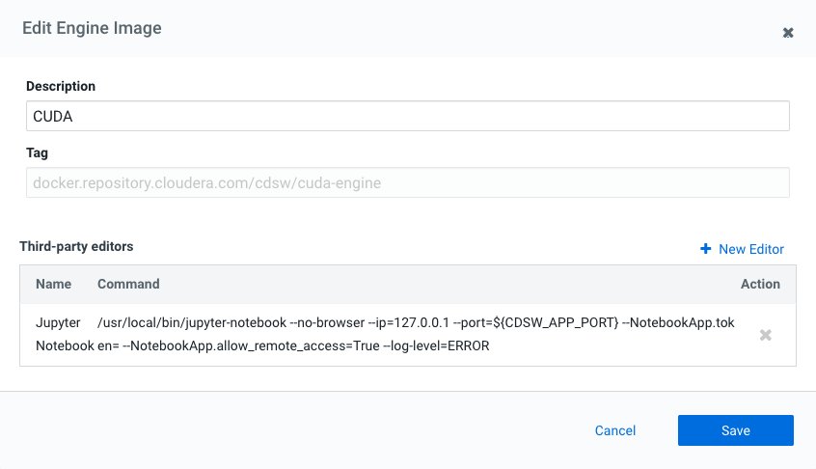
Task: Click the Action column header
Action: tap(760, 284)
